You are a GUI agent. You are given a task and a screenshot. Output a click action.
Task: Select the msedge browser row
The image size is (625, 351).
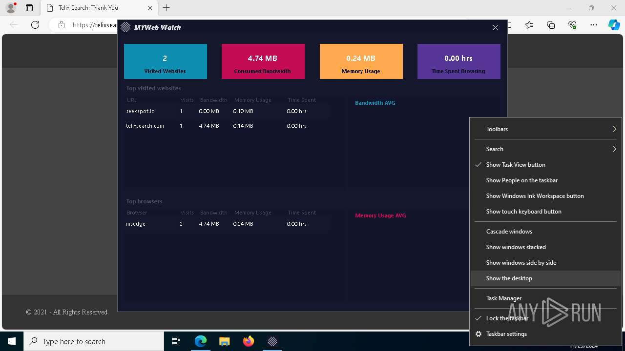tap(227, 224)
